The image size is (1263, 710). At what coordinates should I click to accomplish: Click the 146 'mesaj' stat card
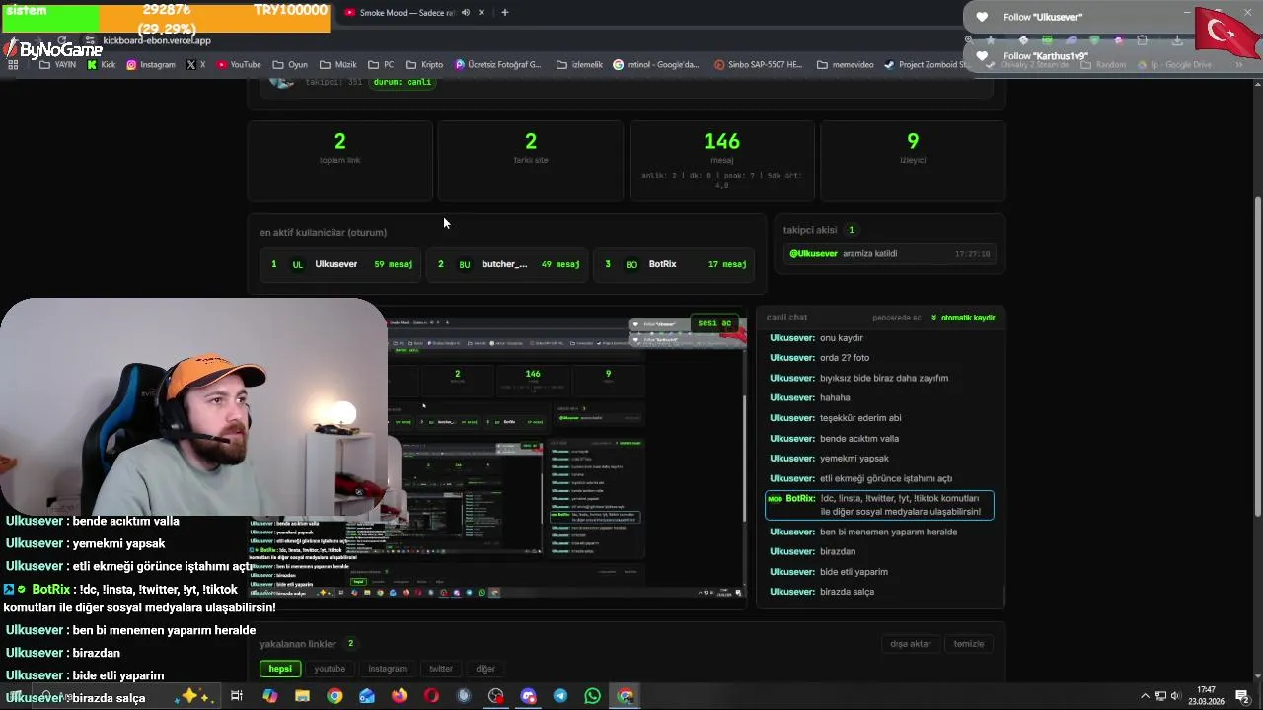point(722,161)
